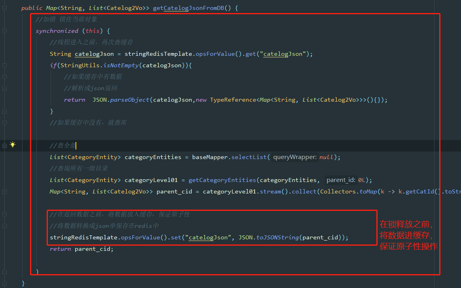Viewport: 461px width, 288px height.
Task: Click categoryEntities variable declaration
Action: tap(153, 157)
